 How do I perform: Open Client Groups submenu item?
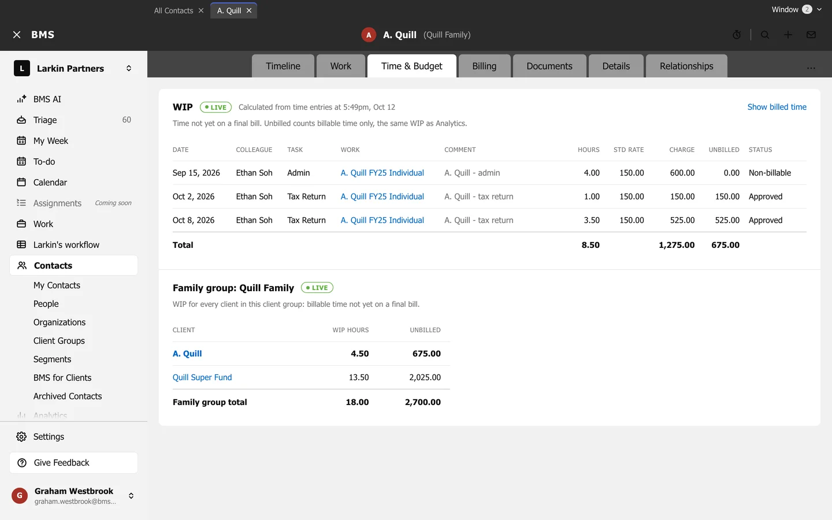click(x=59, y=341)
